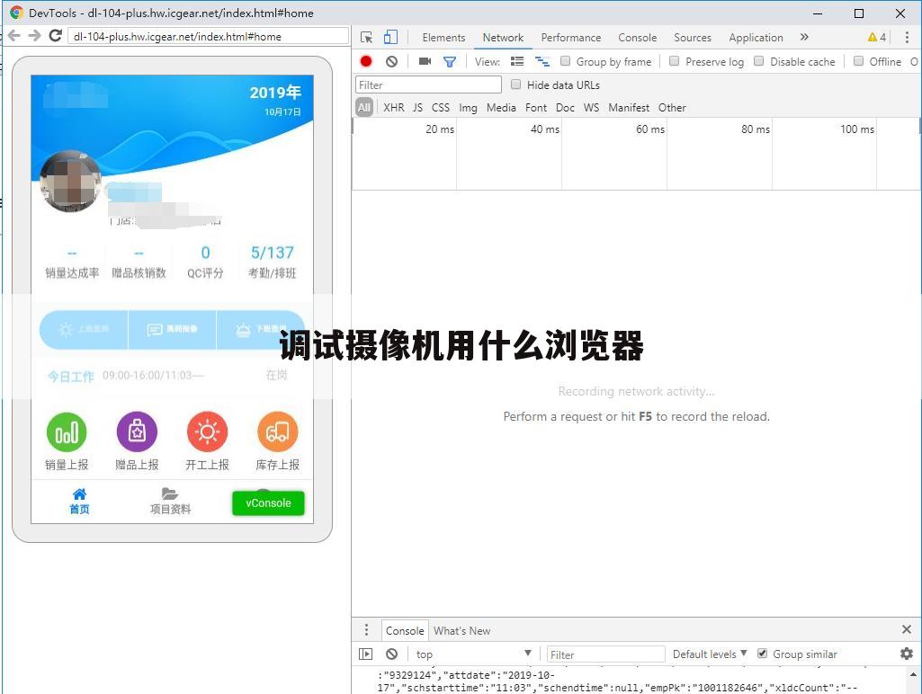The height and width of the screenshot is (694, 922).
Task: Enable Group by frame checkbox
Action: (565, 61)
